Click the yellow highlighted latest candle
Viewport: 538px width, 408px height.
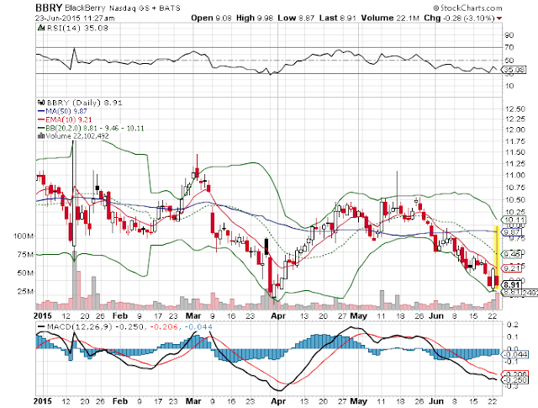coord(496,257)
